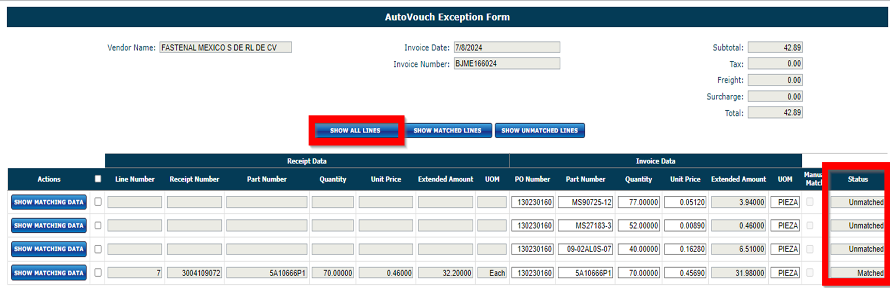Click invoice unit price field showing 0.45690
890x288 pixels.
coord(685,273)
